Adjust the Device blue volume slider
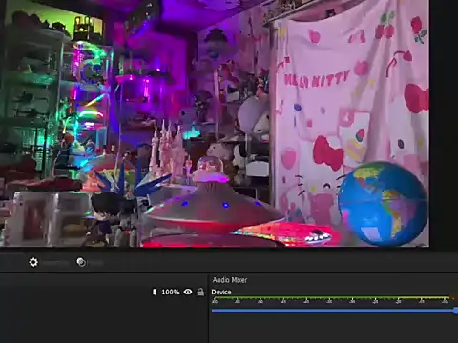Viewport: 458px width, 343px height. click(x=335, y=311)
